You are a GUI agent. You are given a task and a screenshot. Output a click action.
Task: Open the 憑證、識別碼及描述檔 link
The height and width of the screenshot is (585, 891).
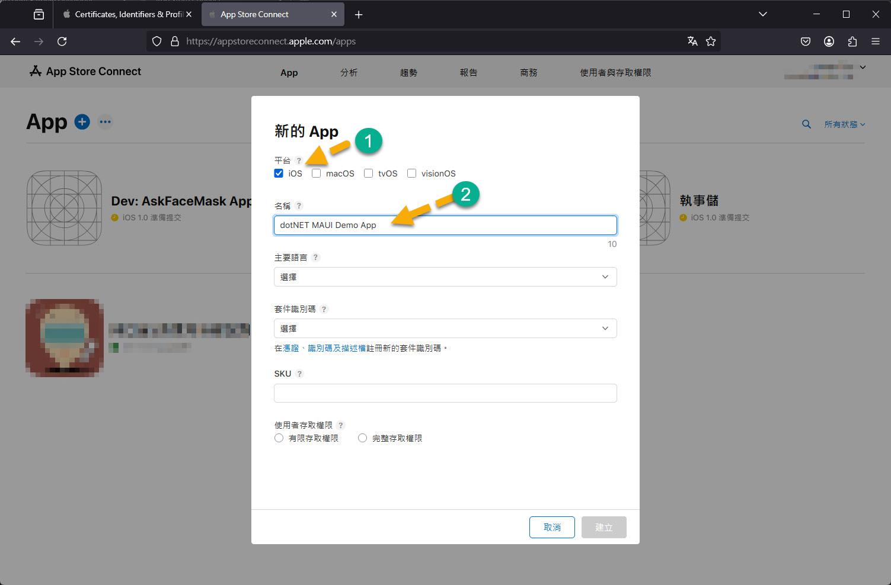[x=324, y=348]
